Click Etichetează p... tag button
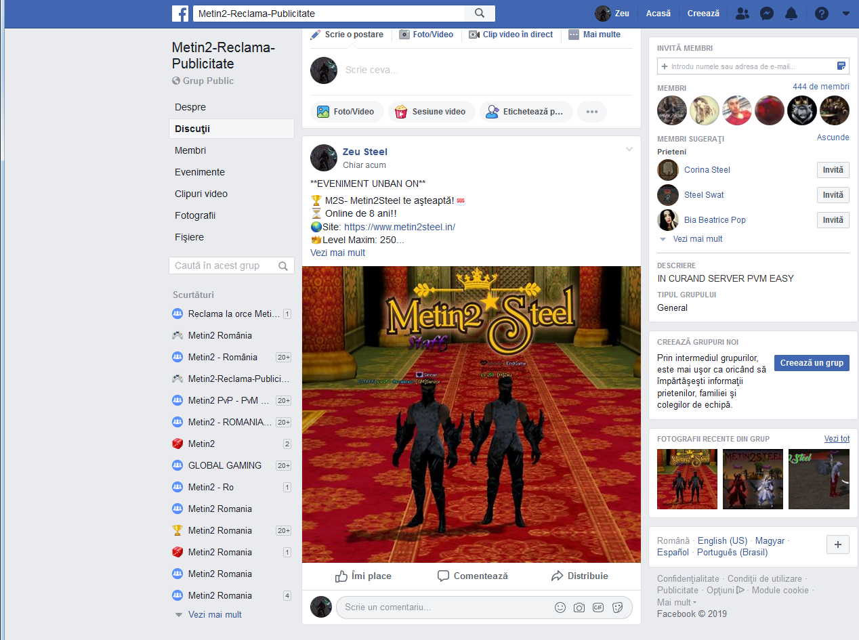The image size is (859, 640). coord(526,112)
